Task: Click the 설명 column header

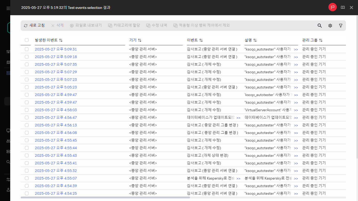Action: tap(248, 40)
